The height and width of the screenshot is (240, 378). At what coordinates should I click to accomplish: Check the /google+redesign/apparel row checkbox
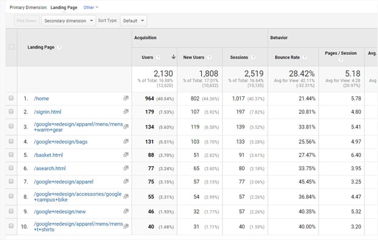[11, 181]
